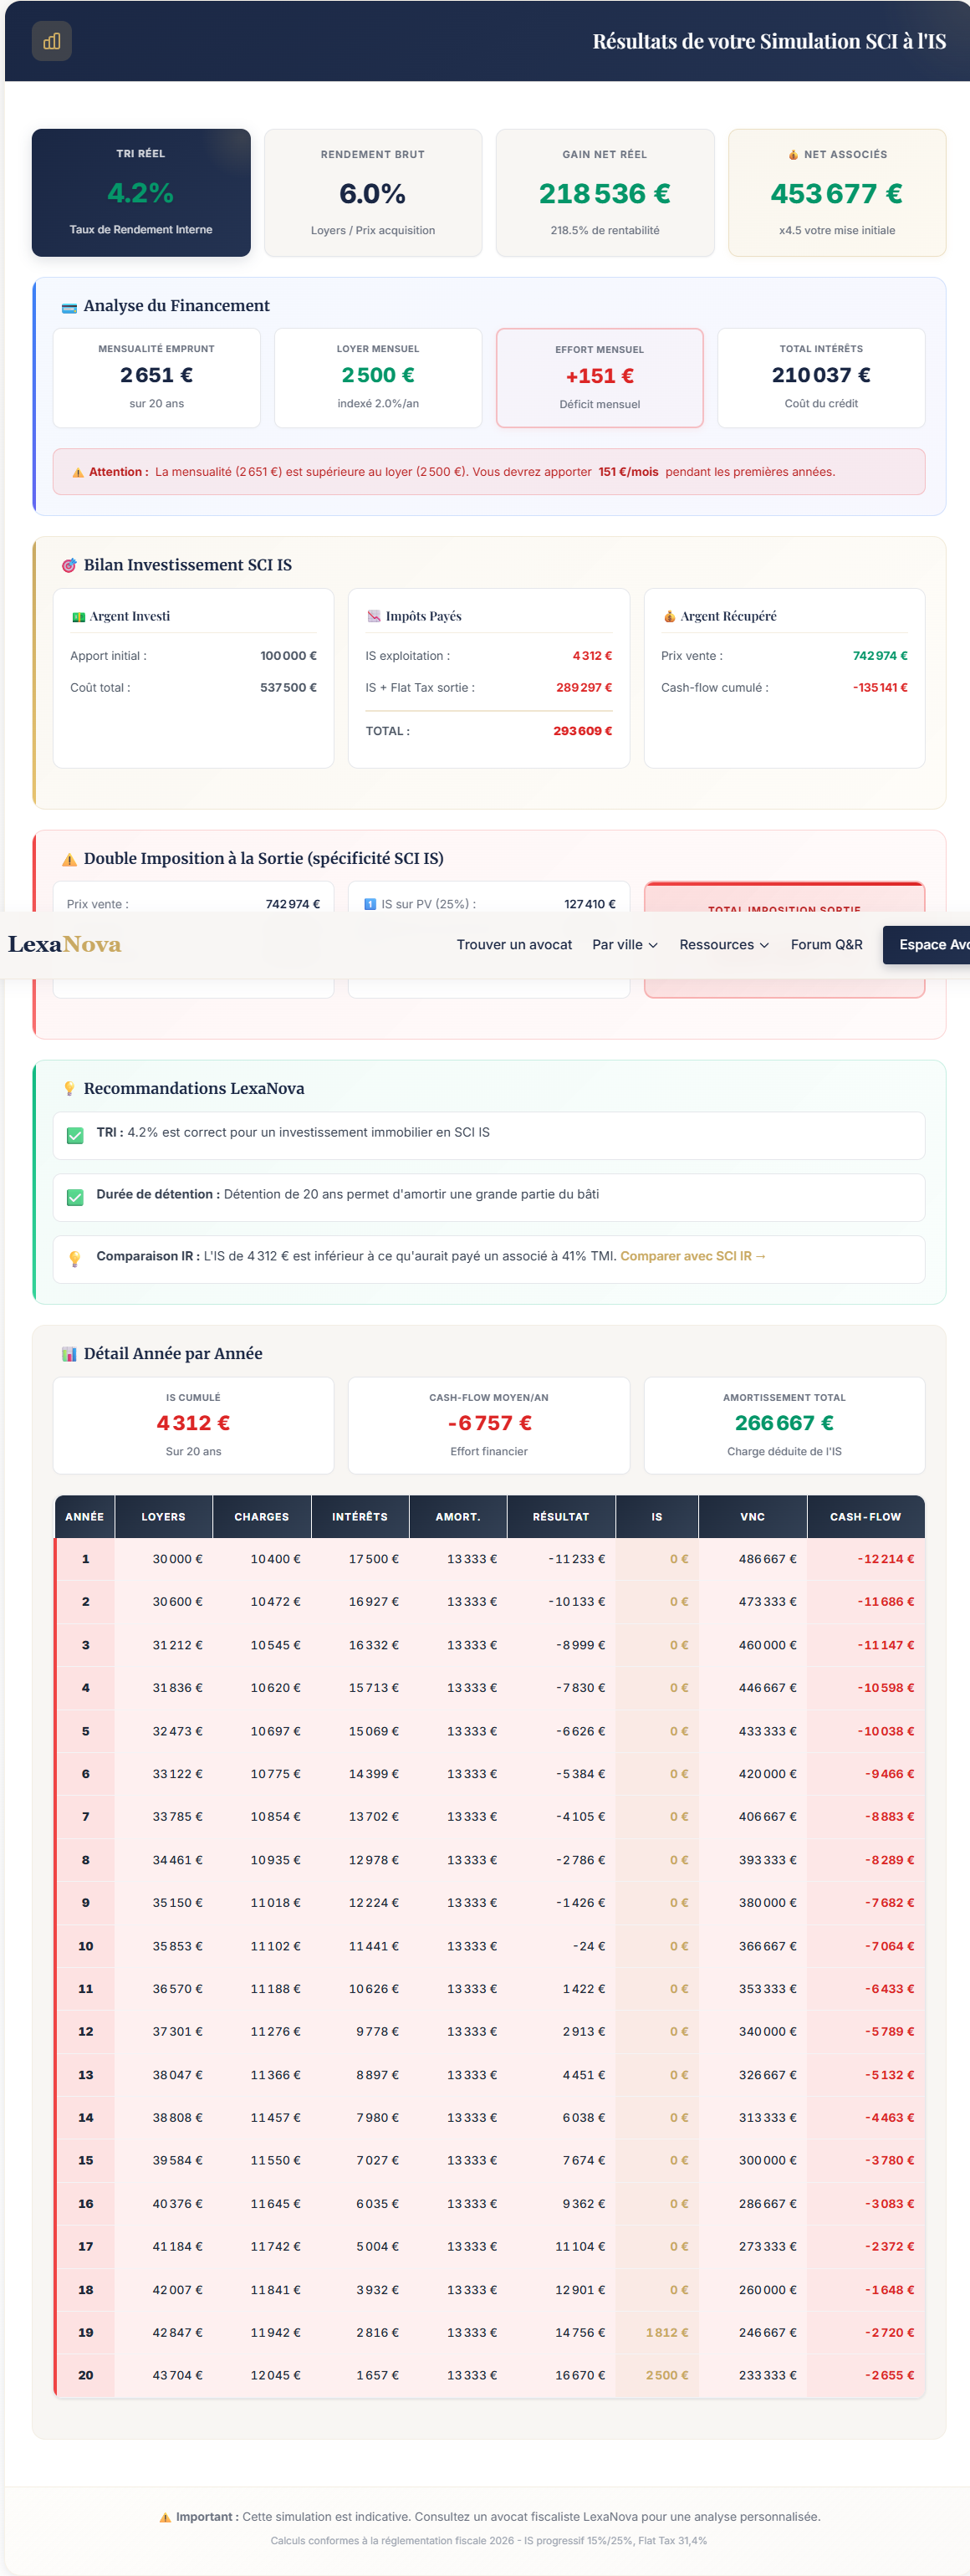Click the lightbulb icon beside Comparaison IR
This screenshot has height=2576, width=970.
coord(75,1259)
